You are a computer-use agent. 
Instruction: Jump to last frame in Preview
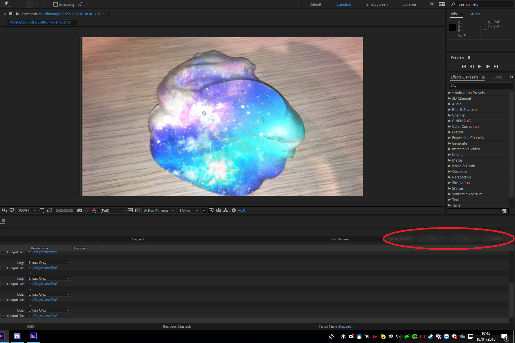pyautogui.click(x=495, y=66)
